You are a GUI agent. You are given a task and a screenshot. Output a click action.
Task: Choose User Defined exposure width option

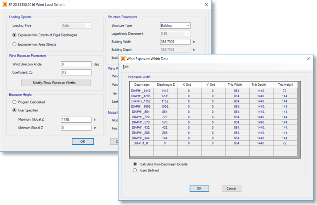tap(135, 170)
